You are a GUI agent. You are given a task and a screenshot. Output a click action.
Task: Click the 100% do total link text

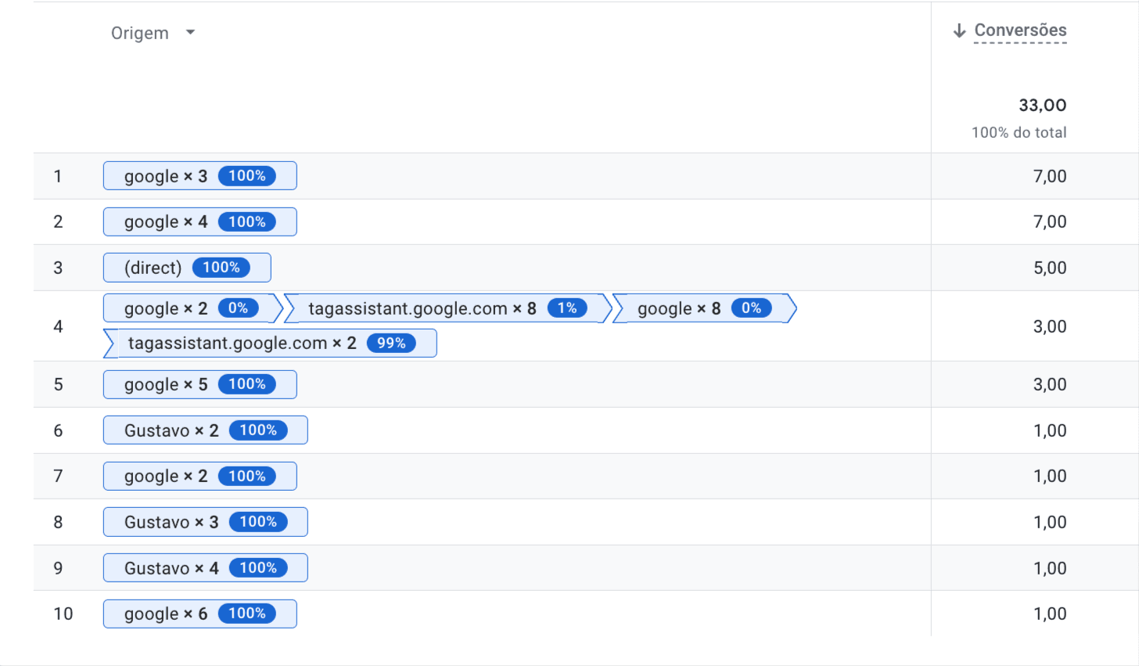pyautogui.click(x=1019, y=132)
